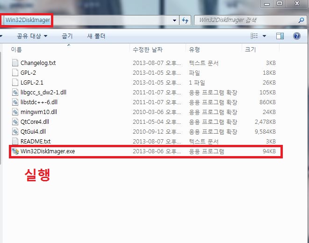Viewport: 309px width, 243px height.
Task: Sort by the 수정한 날짜 column header
Action: pyautogui.click(x=148, y=50)
